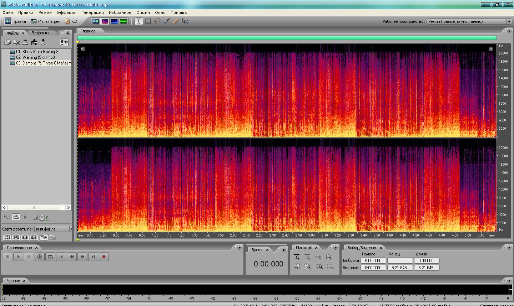Image resolution: width=514 pixels, height=306 pixels.
Task: Click Zoom In Vertically icon
Action: coord(319,266)
